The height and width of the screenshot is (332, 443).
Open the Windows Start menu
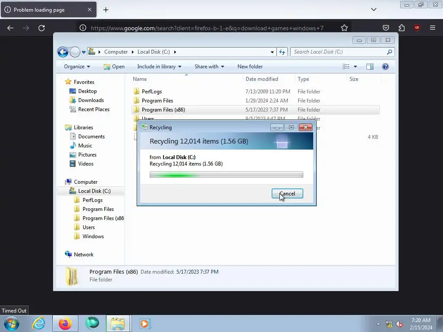[12, 323]
